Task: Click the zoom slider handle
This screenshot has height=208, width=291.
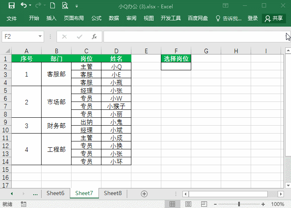Action: (x=239, y=204)
